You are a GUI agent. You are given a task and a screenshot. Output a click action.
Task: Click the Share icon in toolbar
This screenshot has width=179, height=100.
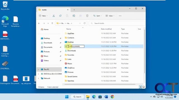pyautogui.click(x=81, y=16)
